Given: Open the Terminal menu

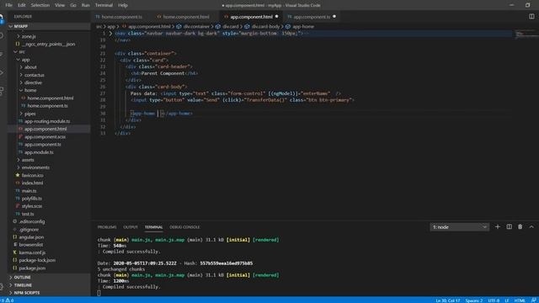Looking at the screenshot, I should (x=104, y=5).
